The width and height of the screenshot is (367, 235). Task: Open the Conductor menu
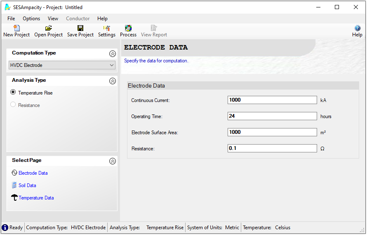click(78, 19)
